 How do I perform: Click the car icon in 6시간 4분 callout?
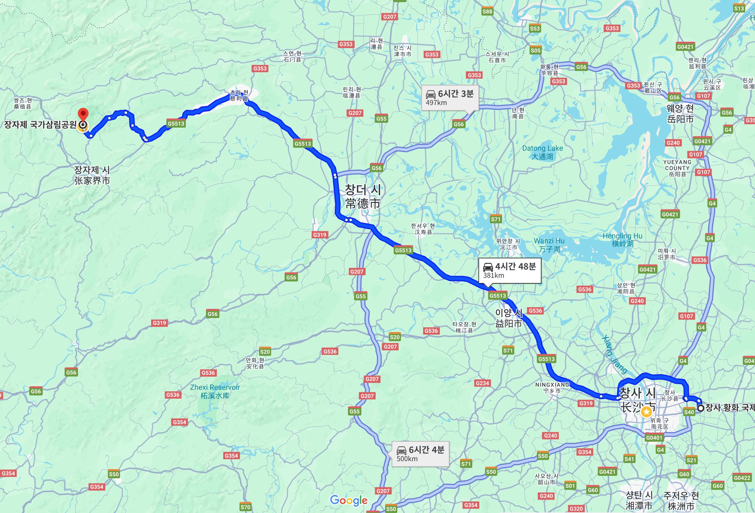tap(402, 450)
